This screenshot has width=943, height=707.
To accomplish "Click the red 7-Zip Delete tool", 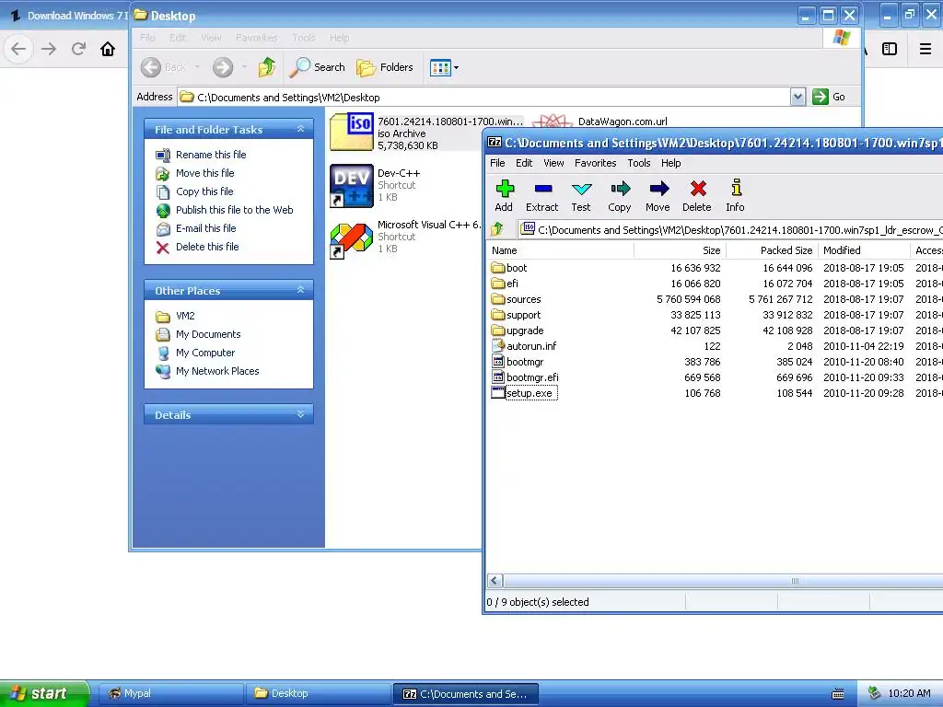I will pyautogui.click(x=697, y=196).
